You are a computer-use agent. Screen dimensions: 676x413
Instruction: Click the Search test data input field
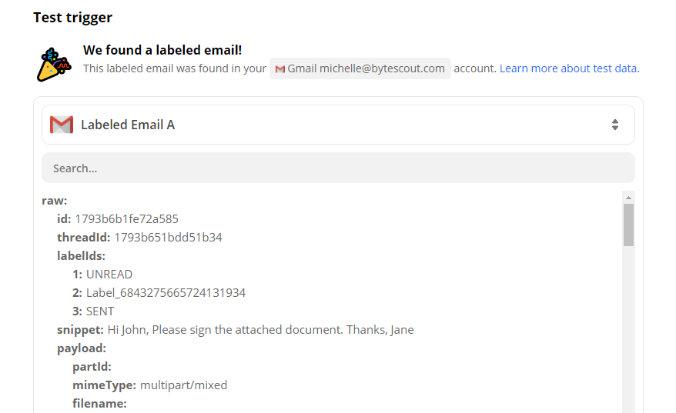click(338, 168)
